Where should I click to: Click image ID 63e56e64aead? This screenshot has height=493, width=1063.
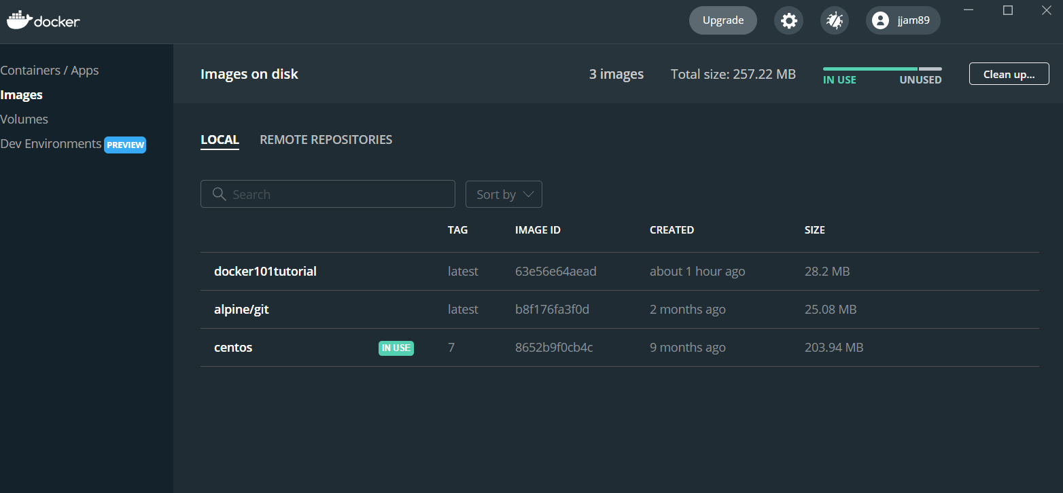tap(556, 272)
